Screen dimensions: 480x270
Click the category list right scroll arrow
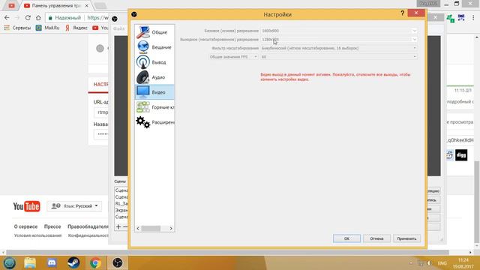[x=171, y=228]
